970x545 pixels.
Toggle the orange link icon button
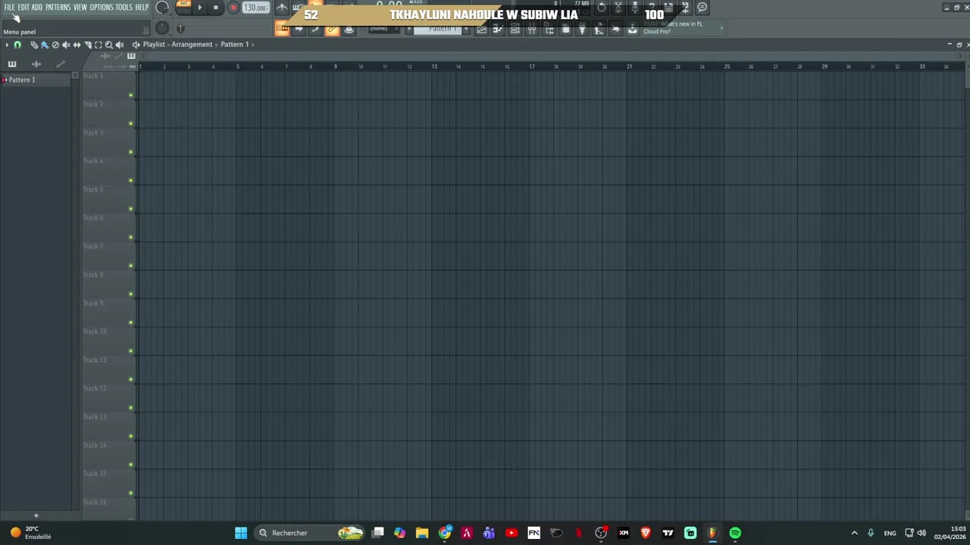pyautogui.click(x=332, y=29)
